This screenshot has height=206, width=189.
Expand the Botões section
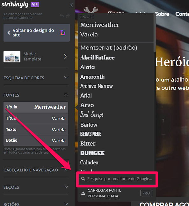[x=36, y=204]
